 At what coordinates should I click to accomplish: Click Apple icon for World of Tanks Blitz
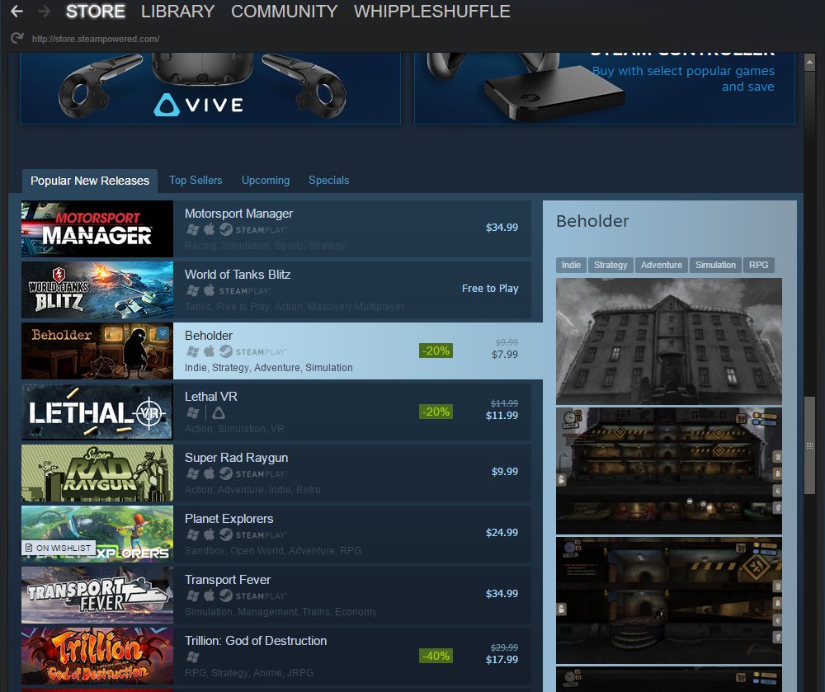(x=210, y=290)
